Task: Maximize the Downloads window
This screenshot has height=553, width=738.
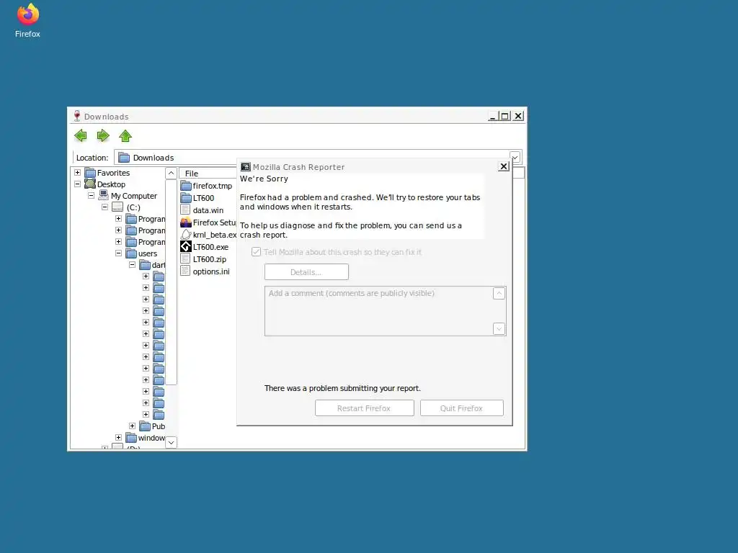Action: [505, 116]
